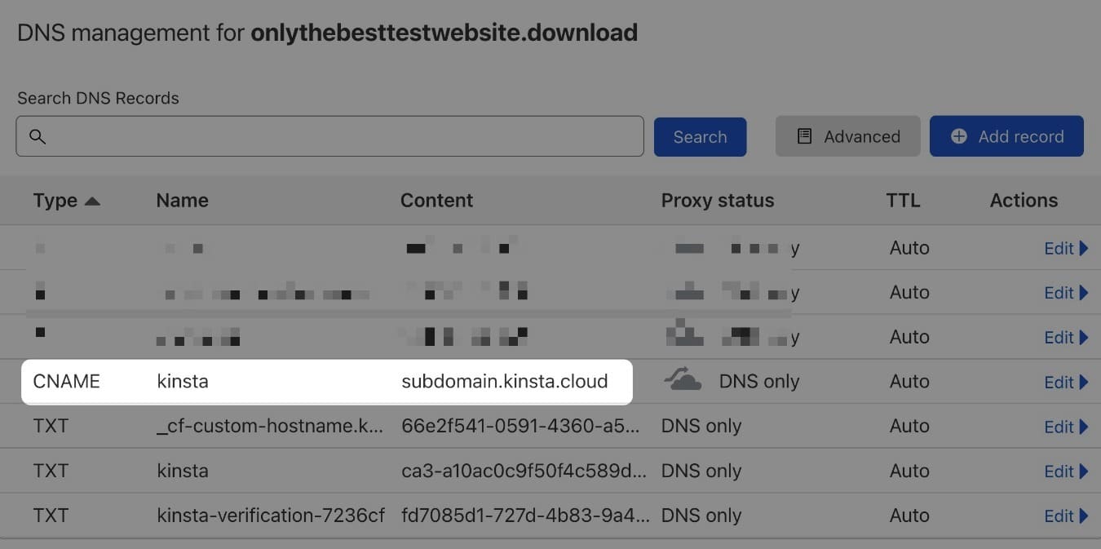1101x549 pixels.
Task: Click the magnifying glass icon in the search field
Action: (x=37, y=136)
